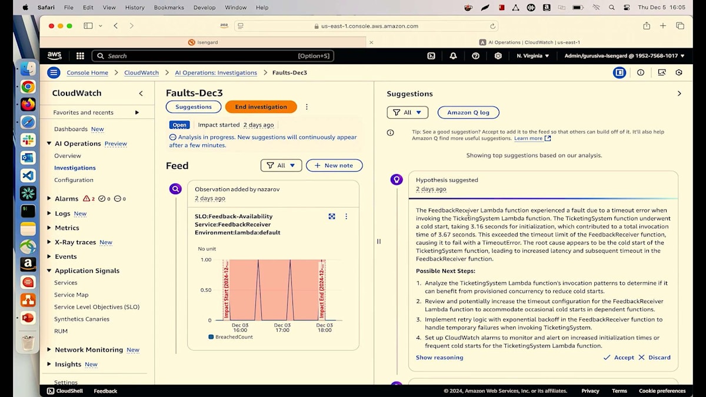The width and height of the screenshot is (706, 397).
Task: Click Show reasoning link
Action: click(x=439, y=358)
